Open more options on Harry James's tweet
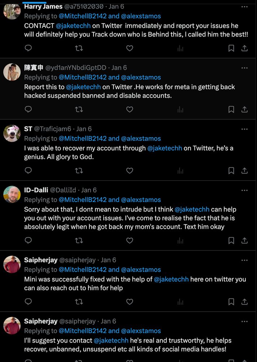 tap(244, 7)
